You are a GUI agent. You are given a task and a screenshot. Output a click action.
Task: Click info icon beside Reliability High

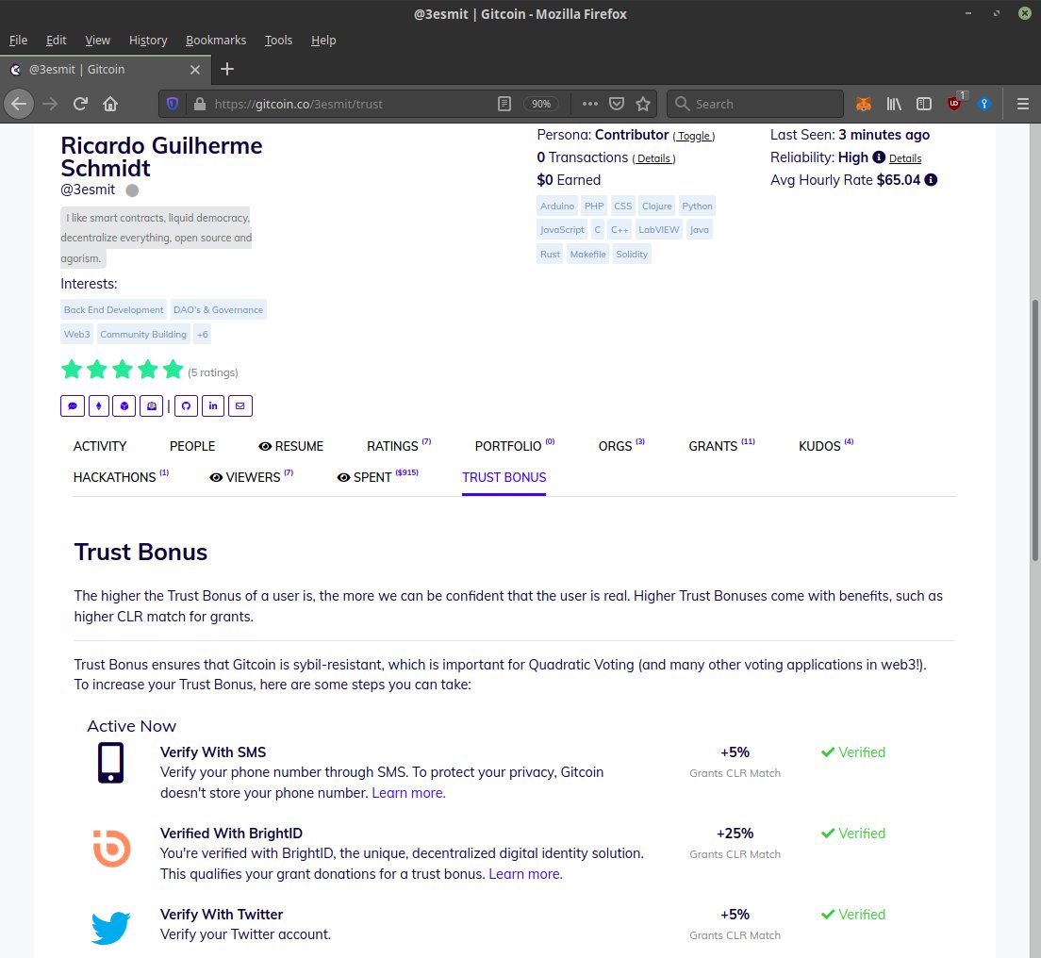[879, 157]
